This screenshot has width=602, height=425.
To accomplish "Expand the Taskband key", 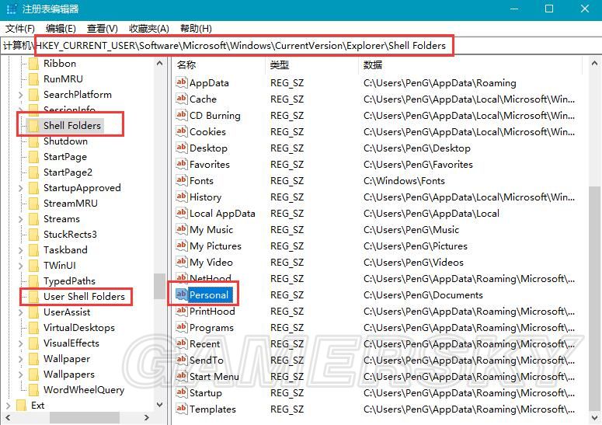I will click(20, 250).
